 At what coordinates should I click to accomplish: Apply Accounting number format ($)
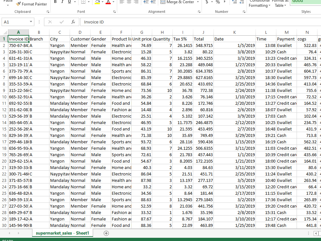(207, 2)
